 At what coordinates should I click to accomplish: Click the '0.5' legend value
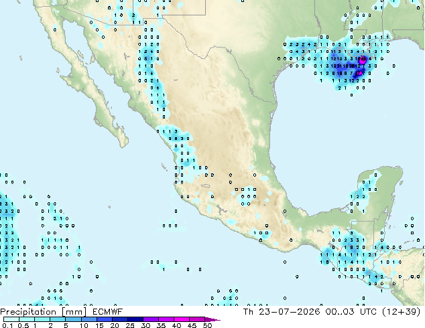[x=23, y=325]
